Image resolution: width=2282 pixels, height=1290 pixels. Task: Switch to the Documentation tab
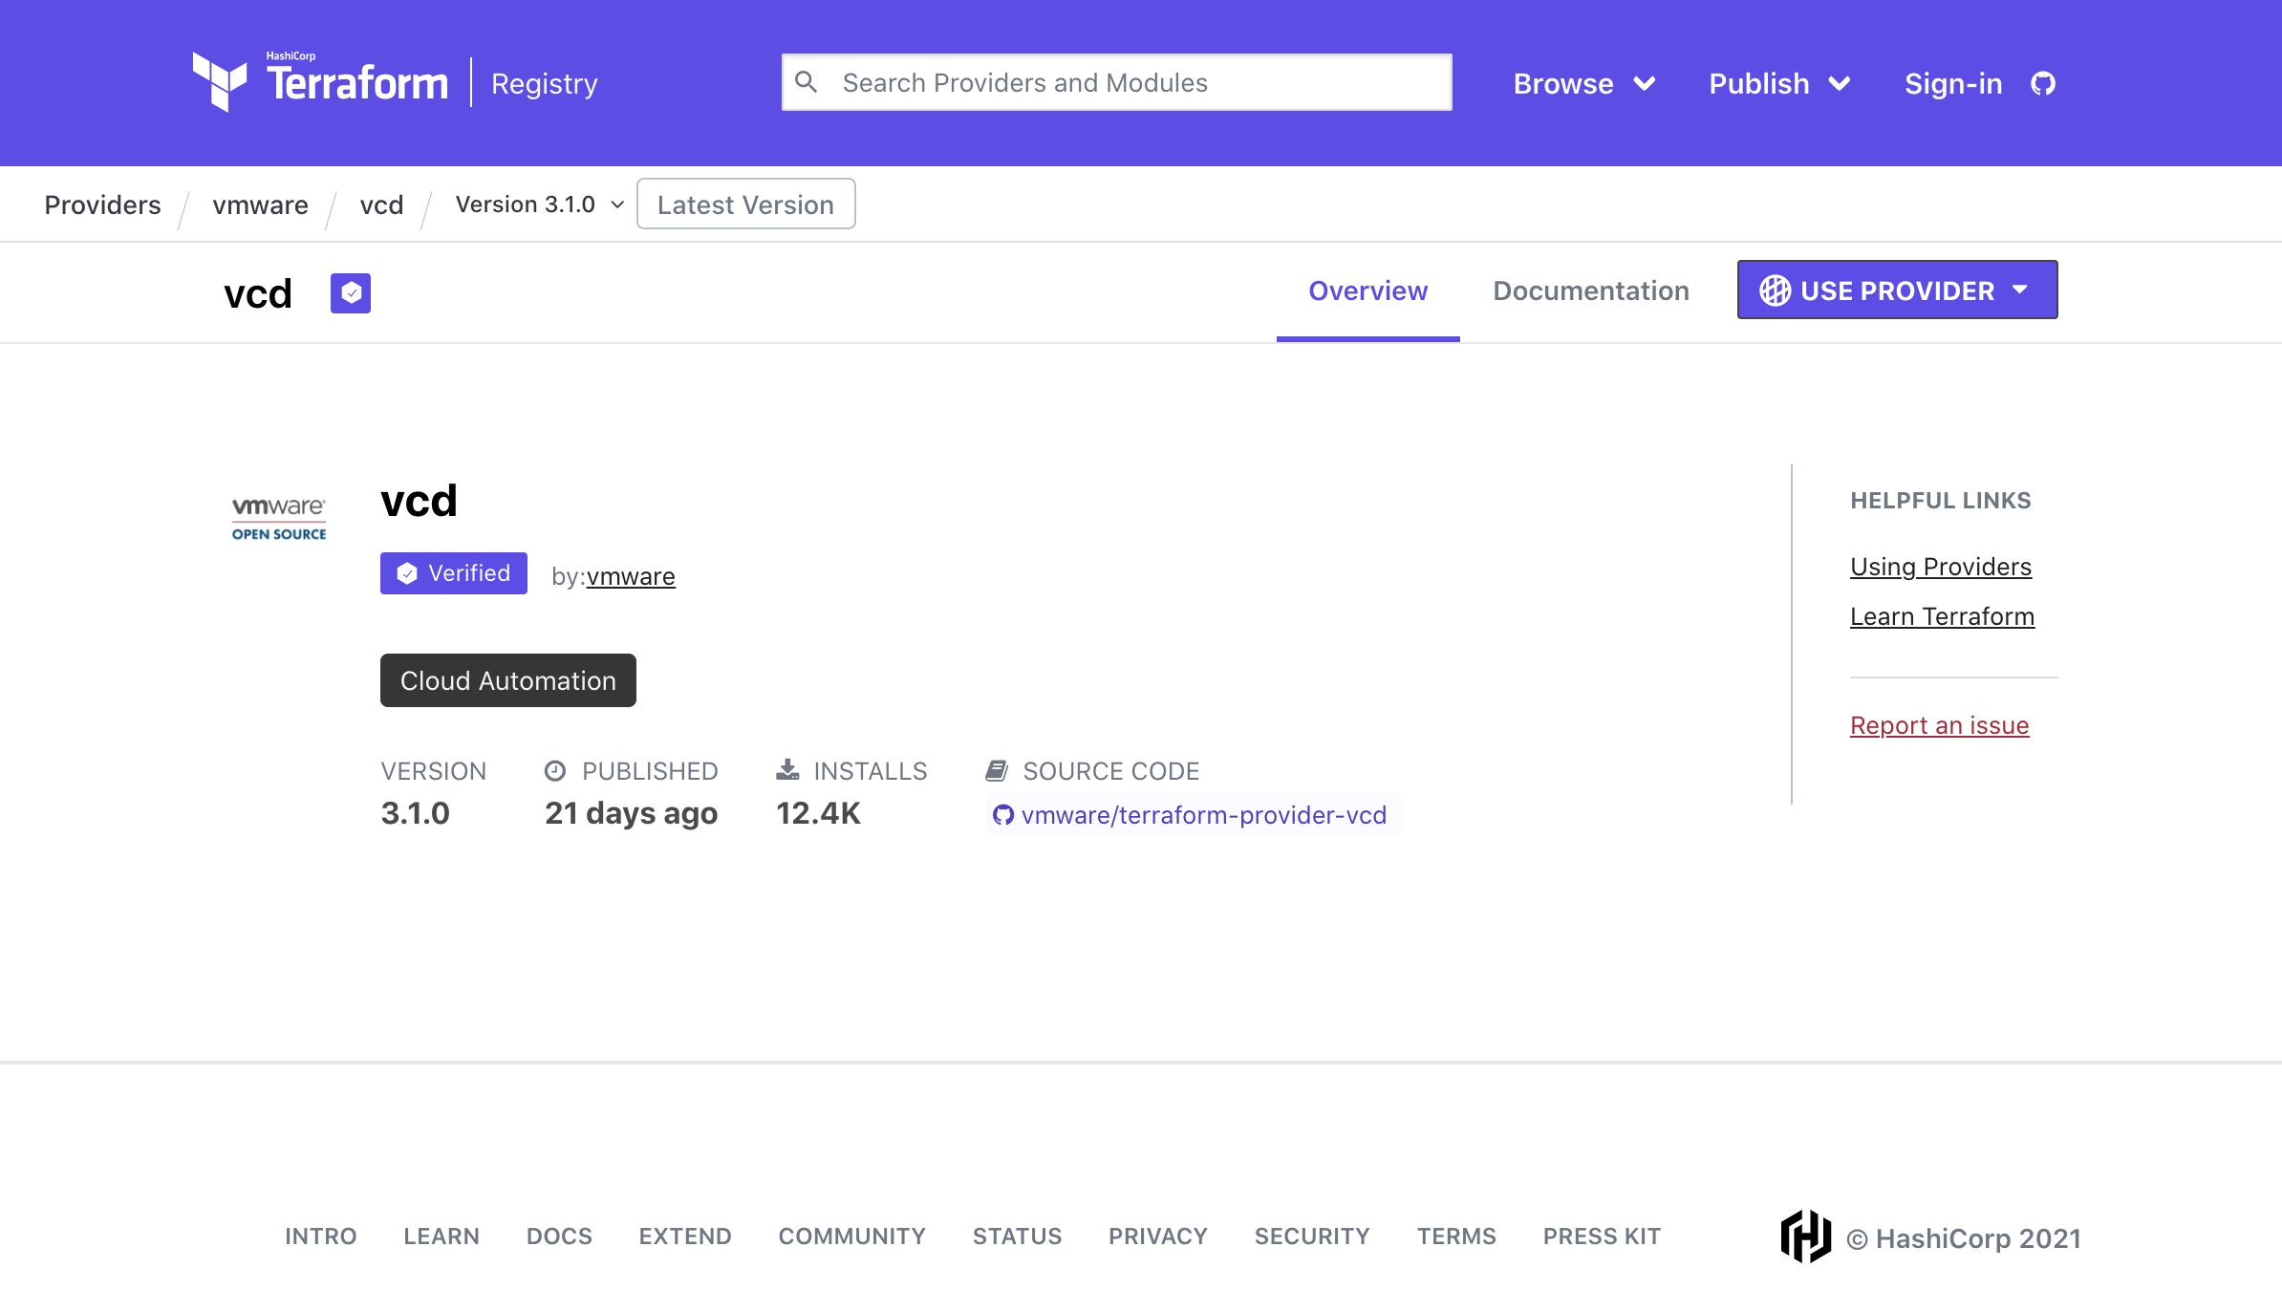[x=1589, y=291]
